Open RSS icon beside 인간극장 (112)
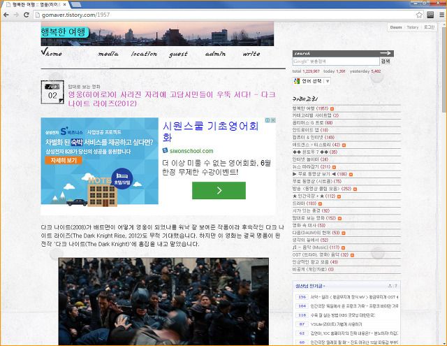The width and height of the screenshot is (447, 346). (x=339, y=196)
